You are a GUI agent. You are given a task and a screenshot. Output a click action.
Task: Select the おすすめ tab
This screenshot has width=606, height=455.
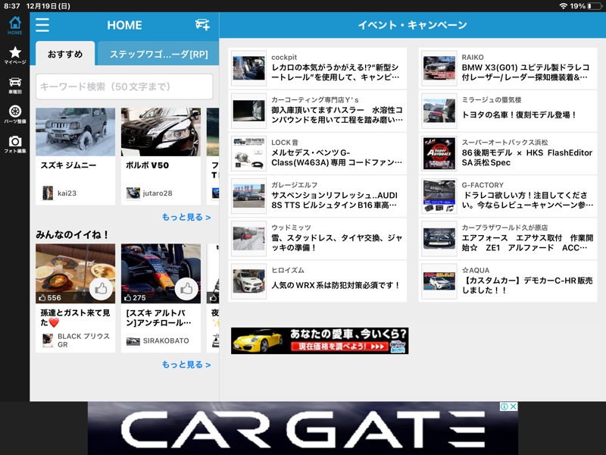pyautogui.click(x=65, y=54)
